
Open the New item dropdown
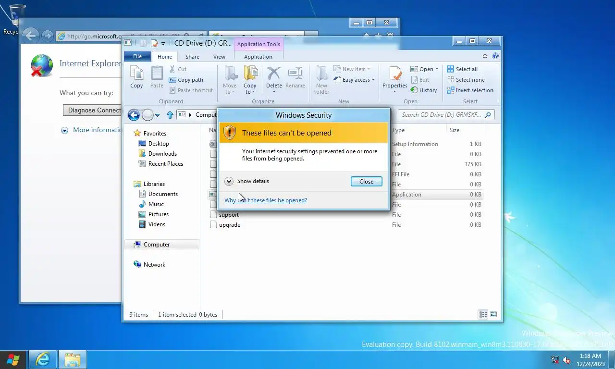tap(352, 69)
